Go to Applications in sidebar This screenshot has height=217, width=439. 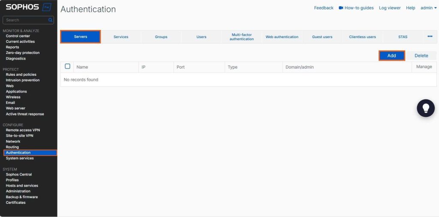[16, 92]
